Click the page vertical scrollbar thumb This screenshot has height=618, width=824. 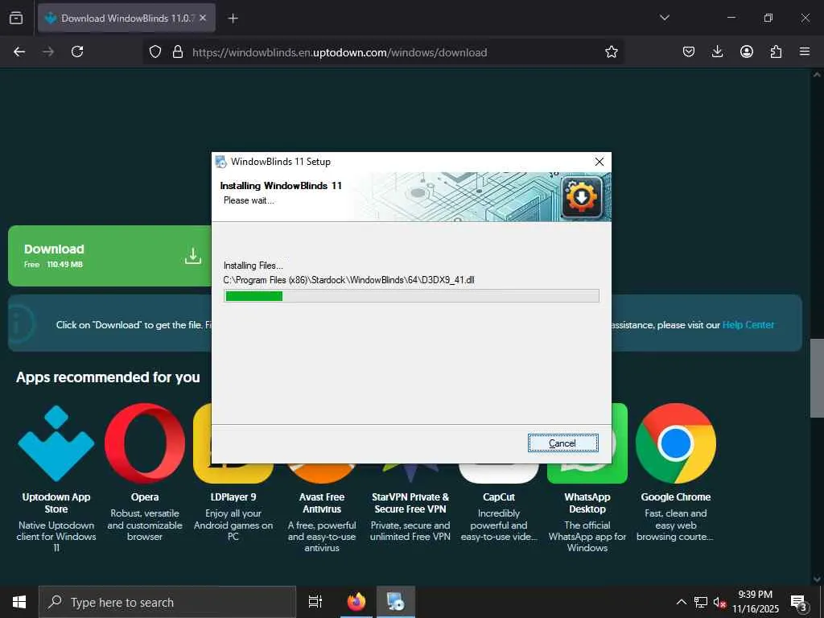click(x=817, y=378)
